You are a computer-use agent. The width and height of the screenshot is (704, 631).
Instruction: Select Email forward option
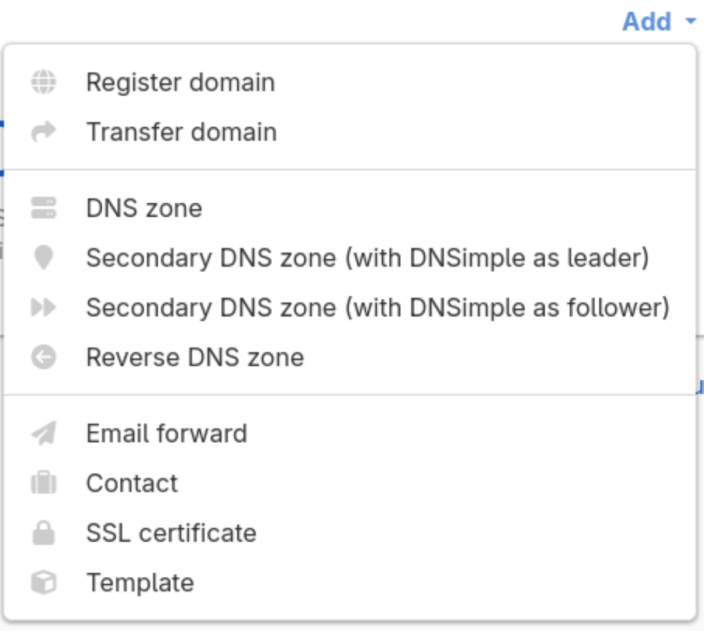pyautogui.click(x=167, y=432)
